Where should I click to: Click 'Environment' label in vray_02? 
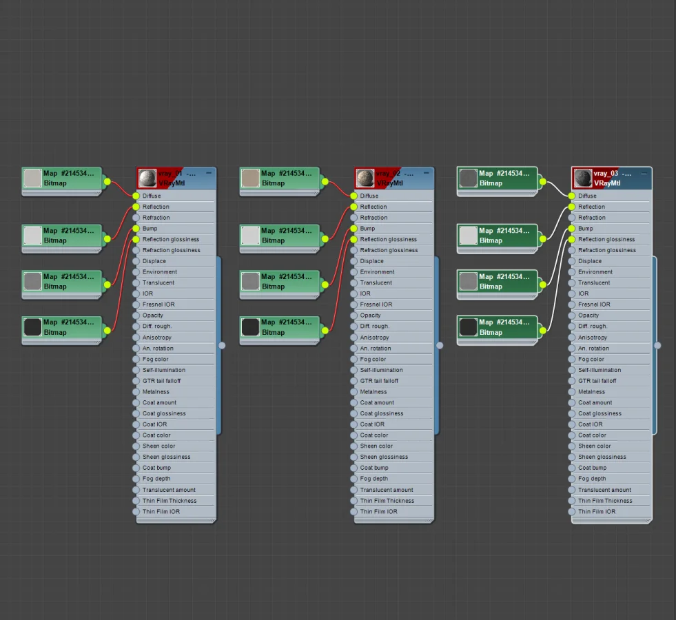[x=377, y=272]
